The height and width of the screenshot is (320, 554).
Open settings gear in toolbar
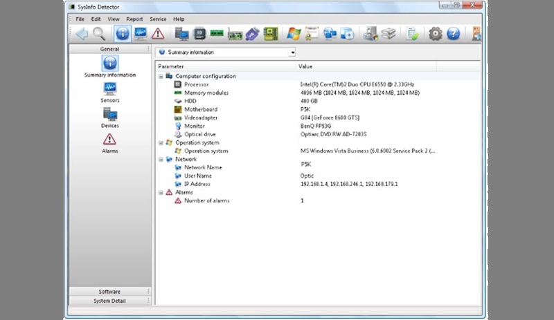pos(436,34)
